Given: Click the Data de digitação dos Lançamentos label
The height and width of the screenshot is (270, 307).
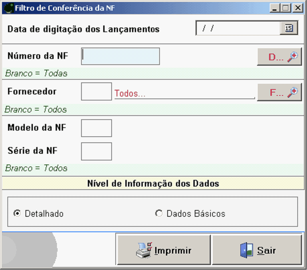Looking at the screenshot, I should pyautogui.click(x=83, y=29).
